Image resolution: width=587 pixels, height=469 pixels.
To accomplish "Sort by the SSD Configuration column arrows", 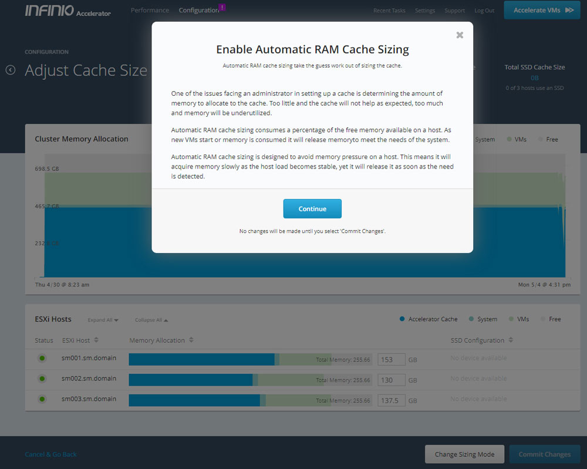I will [x=511, y=340].
